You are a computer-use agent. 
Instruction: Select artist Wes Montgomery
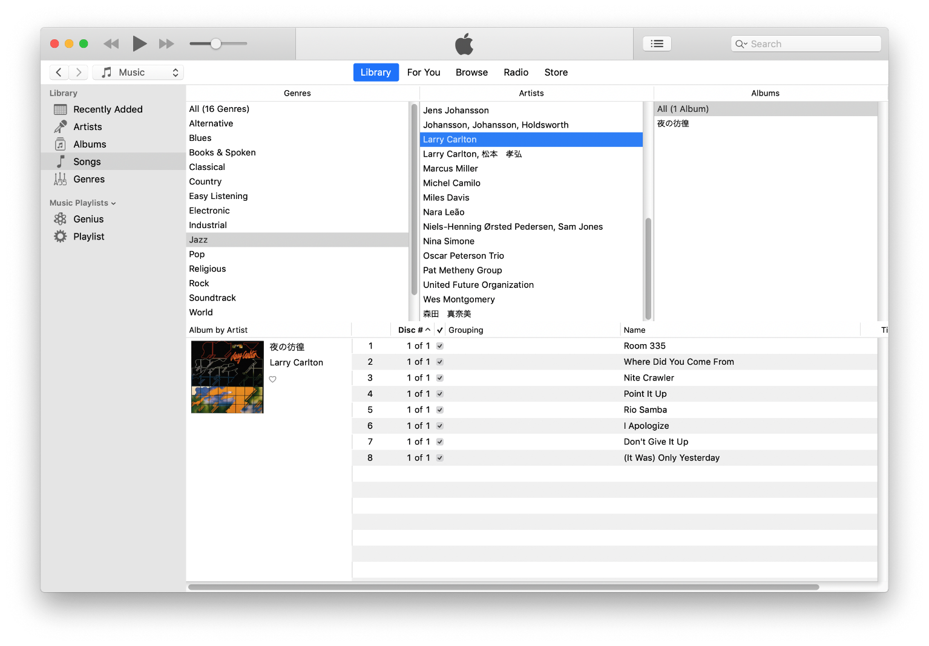tap(531, 299)
